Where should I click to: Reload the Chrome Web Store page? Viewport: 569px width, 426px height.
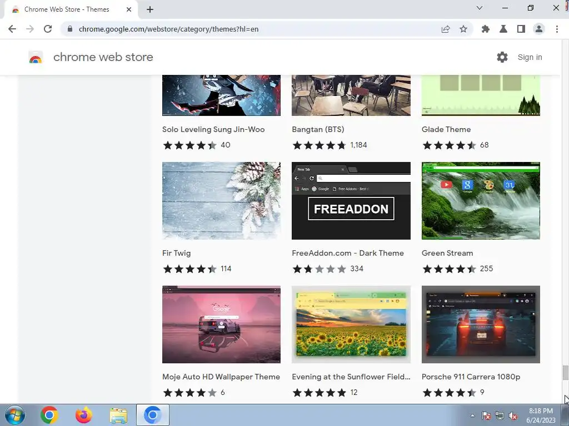[x=48, y=29]
